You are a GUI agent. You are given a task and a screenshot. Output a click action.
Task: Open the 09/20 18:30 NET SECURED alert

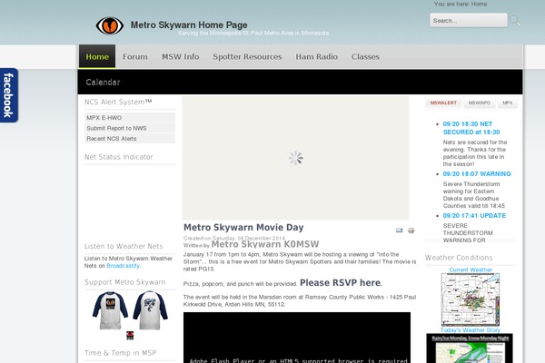(471, 128)
